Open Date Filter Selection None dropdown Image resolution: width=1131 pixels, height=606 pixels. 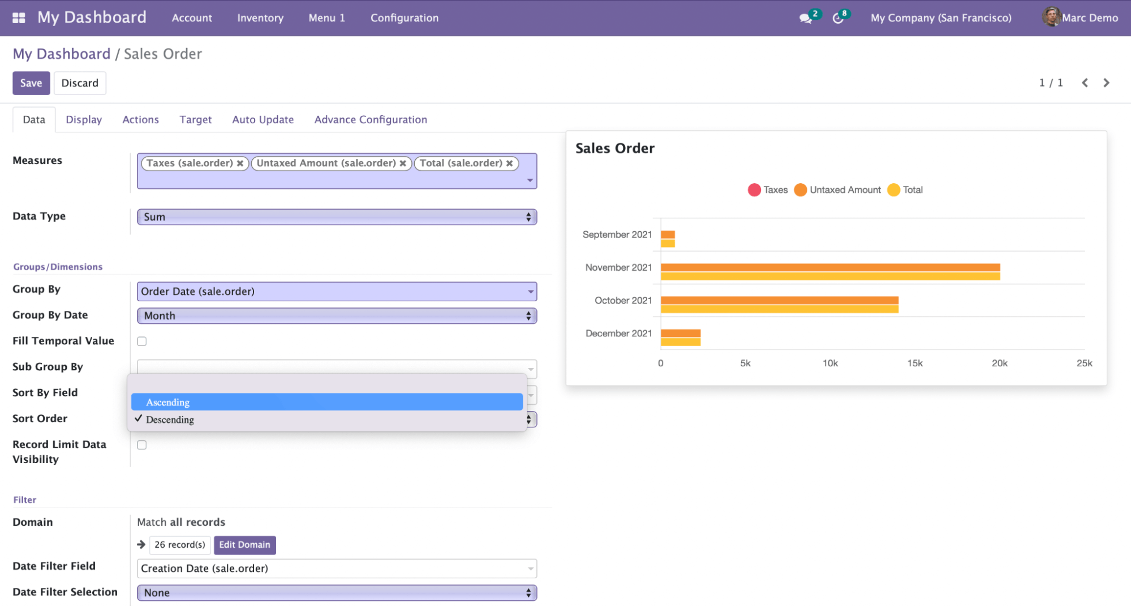coord(337,593)
